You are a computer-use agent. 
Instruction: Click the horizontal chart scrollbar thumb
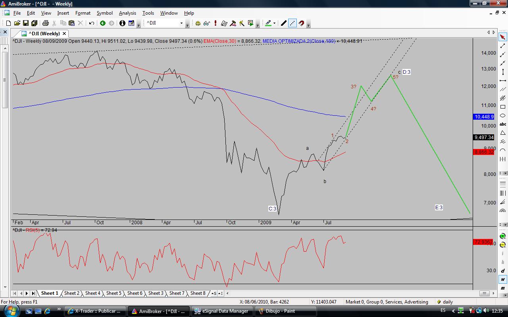pos(484,294)
